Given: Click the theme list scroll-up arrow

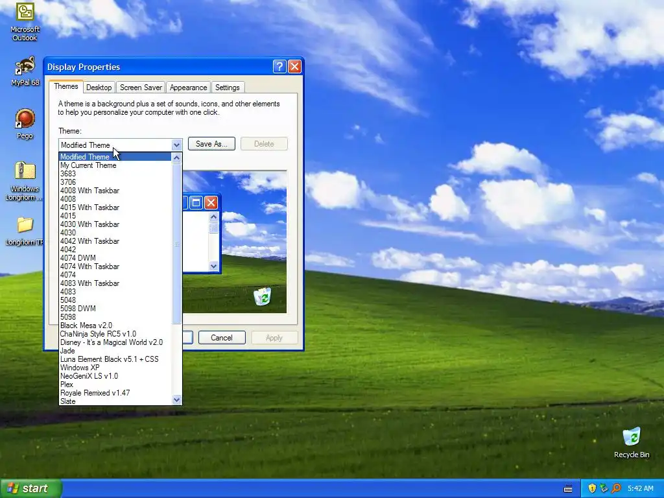Looking at the screenshot, I should click(x=176, y=158).
